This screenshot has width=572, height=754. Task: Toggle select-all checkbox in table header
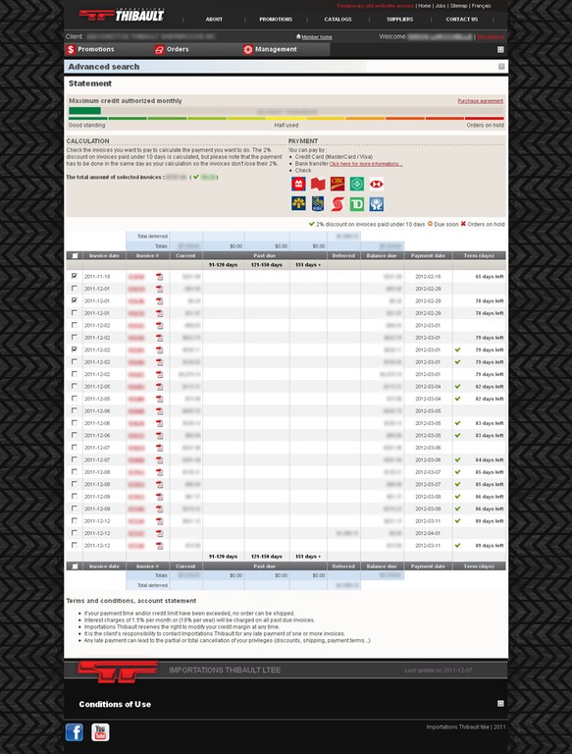pos(75,256)
